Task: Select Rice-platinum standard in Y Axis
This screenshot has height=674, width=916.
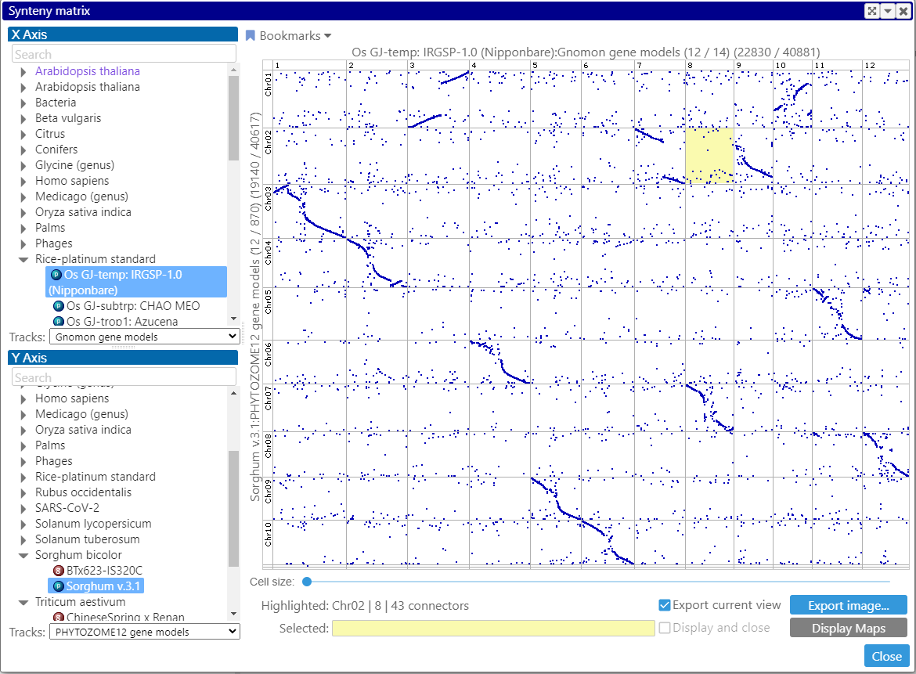Action: point(96,477)
